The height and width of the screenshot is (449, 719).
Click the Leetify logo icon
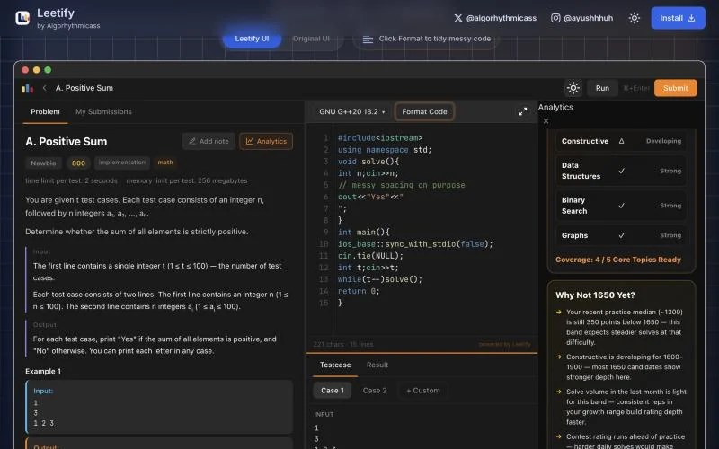pyautogui.click(x=22, y=18)
